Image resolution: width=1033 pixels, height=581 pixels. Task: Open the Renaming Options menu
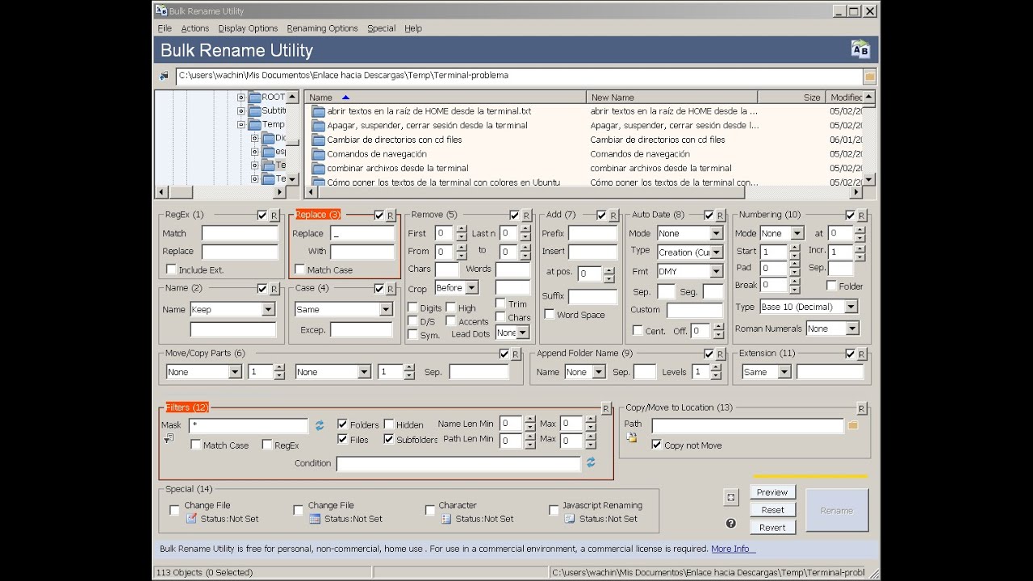point(322,28)
